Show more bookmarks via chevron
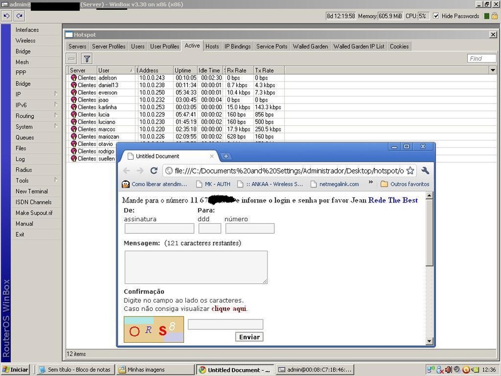 pos(371,182)
